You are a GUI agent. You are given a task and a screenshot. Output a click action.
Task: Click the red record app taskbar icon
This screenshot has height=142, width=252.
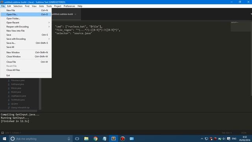122,138
